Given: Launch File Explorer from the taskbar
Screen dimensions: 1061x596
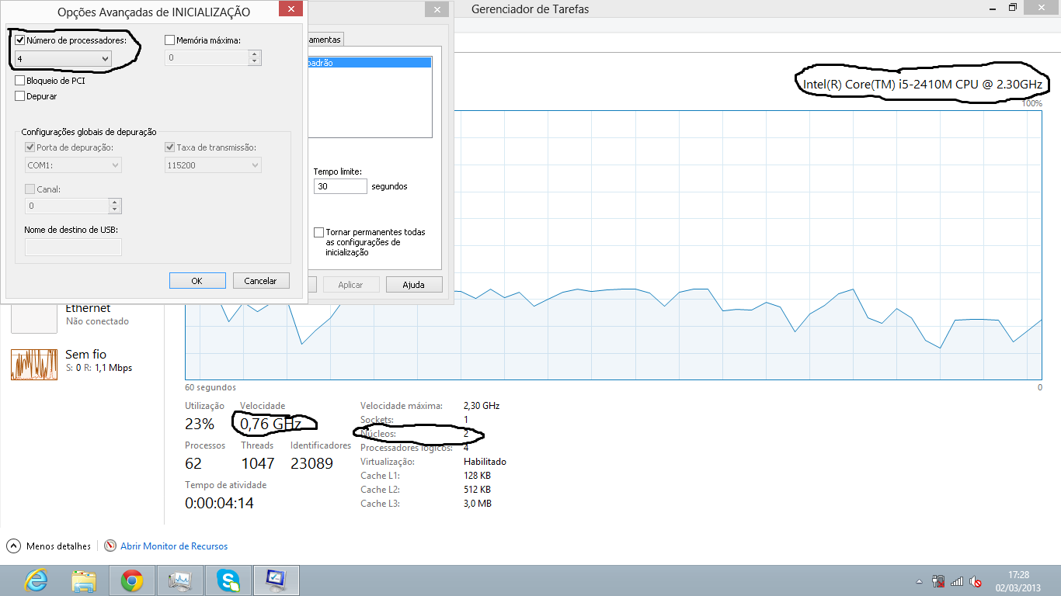Looking at the screenshot, I should (84, 580).
